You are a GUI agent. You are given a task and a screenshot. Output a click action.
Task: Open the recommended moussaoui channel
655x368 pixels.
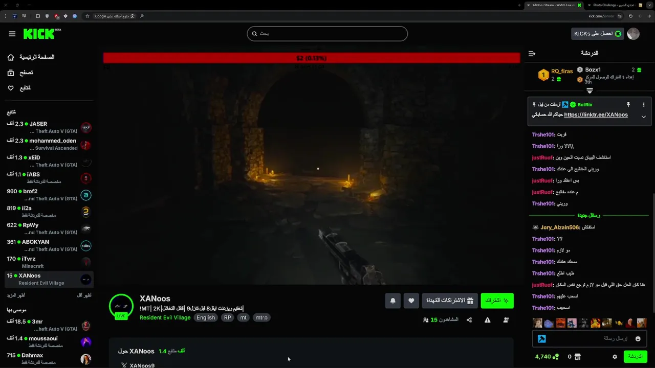tap(49, 342)
